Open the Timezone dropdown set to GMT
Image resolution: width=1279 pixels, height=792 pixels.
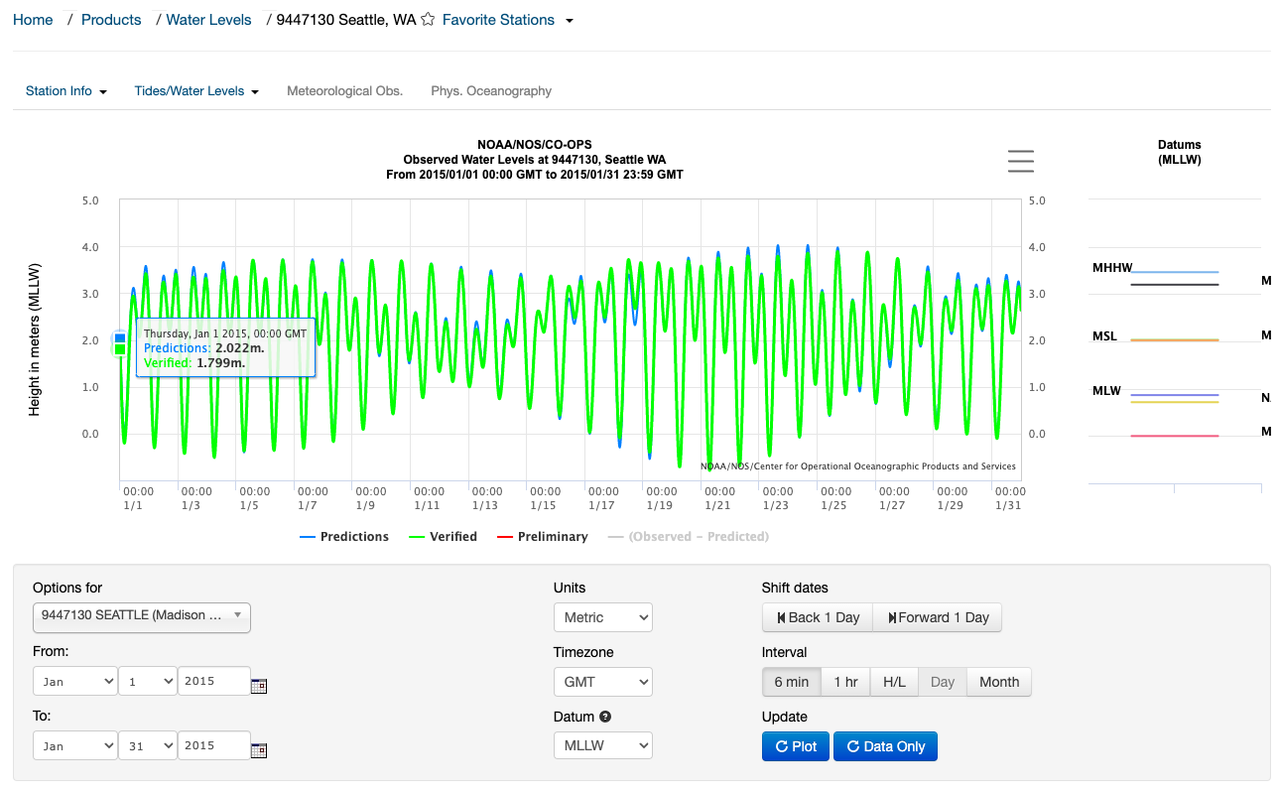[602, 682]
